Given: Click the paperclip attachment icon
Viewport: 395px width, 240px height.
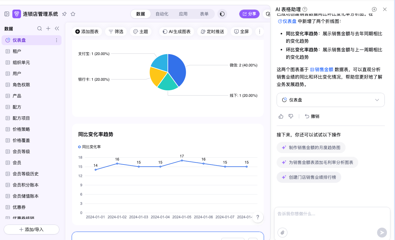Looking at the screenshot, I should tap(282, 233).
